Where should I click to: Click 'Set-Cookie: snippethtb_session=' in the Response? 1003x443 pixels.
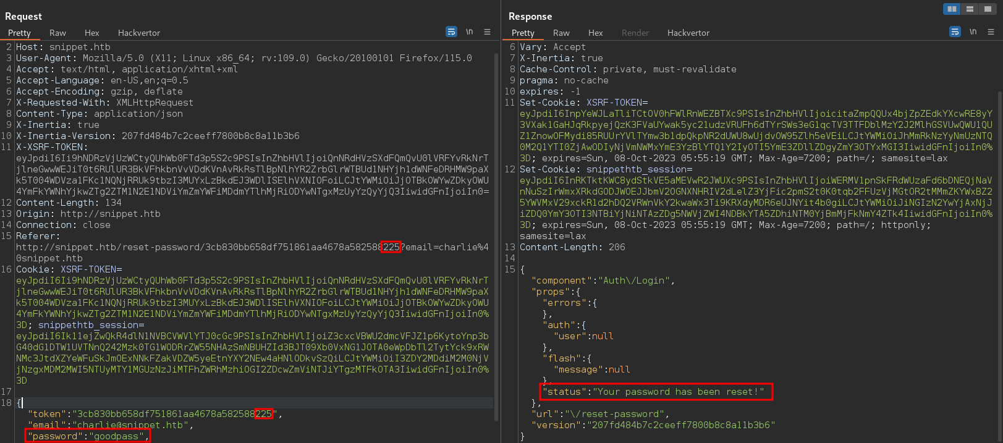pos(606,169)
